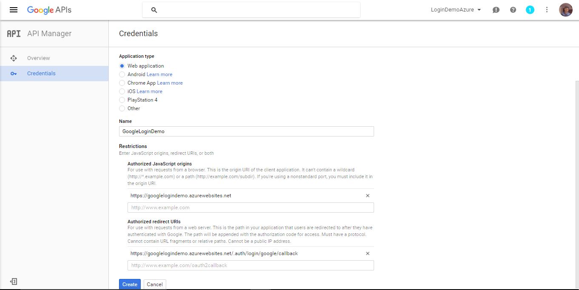Open the three-dot more options menu
This screenshot has width=579, height=290.
click(547, 10)
